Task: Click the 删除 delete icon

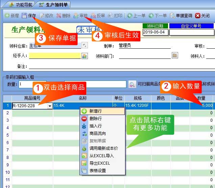Action: (x=58, y=16)
